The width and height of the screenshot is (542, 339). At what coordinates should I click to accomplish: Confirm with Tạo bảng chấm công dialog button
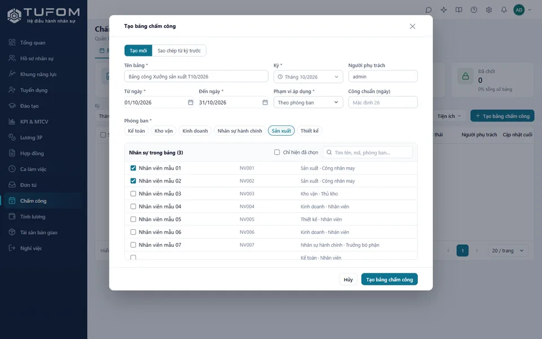click(x=390, y=280)
